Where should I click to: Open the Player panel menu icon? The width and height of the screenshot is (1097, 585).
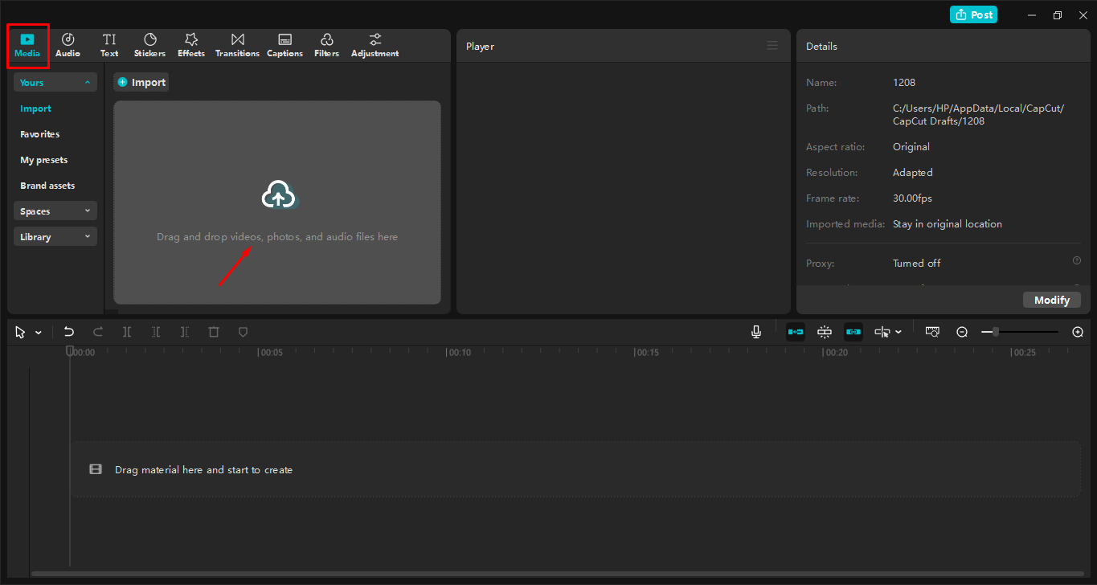(772, 45)
